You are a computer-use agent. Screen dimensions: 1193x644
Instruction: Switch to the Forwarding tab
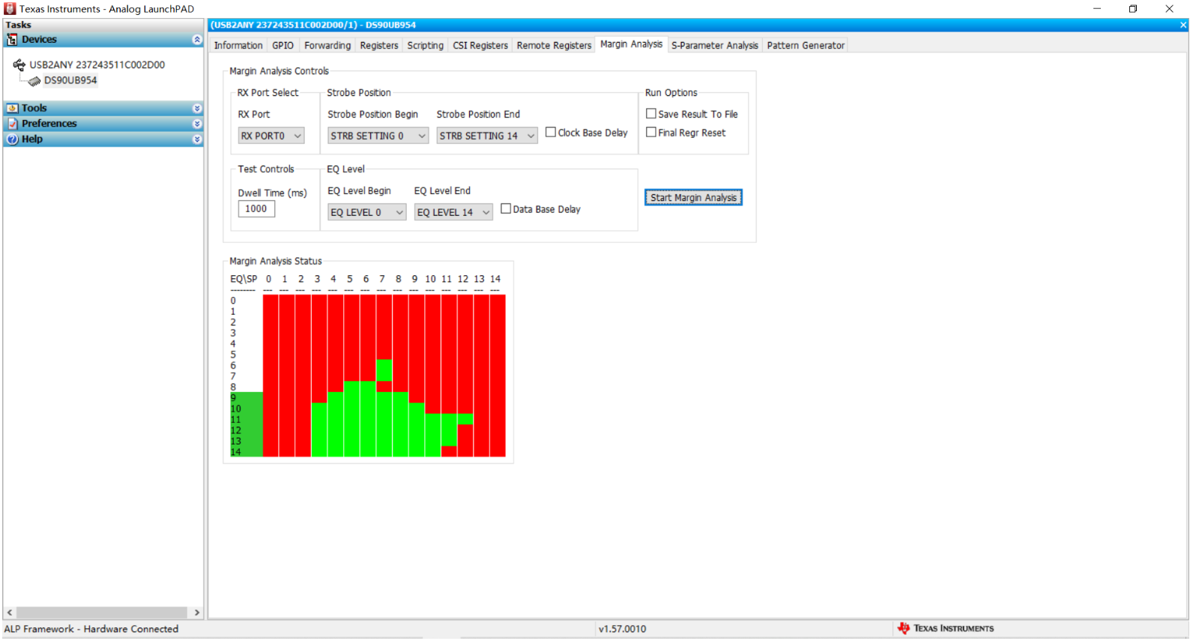pyautogui.click(x=327, y=46)
